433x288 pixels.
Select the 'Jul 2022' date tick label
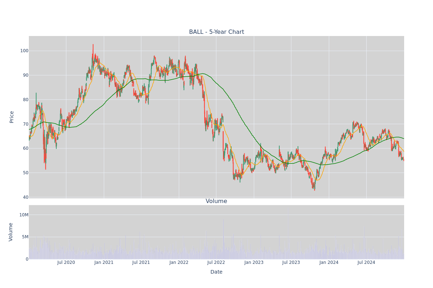pyautogui.click(x=216, y=262)
